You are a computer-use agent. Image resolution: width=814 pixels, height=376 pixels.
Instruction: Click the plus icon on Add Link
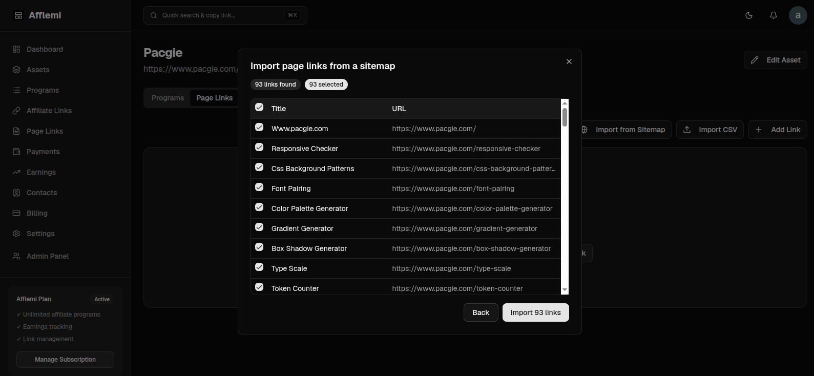(759, 130)
